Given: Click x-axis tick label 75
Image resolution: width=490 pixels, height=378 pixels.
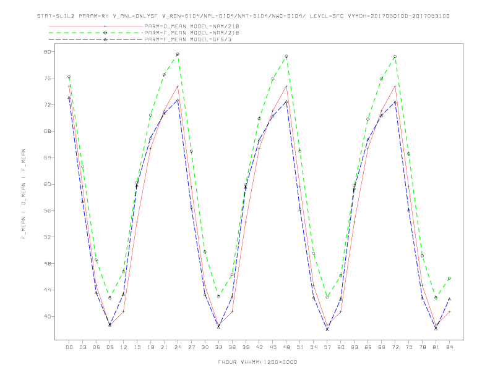Looking at the screenshot, I should pos(409,347).
